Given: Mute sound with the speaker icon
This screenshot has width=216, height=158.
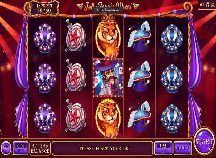Looking at the screenshot, I should point(202,5).
